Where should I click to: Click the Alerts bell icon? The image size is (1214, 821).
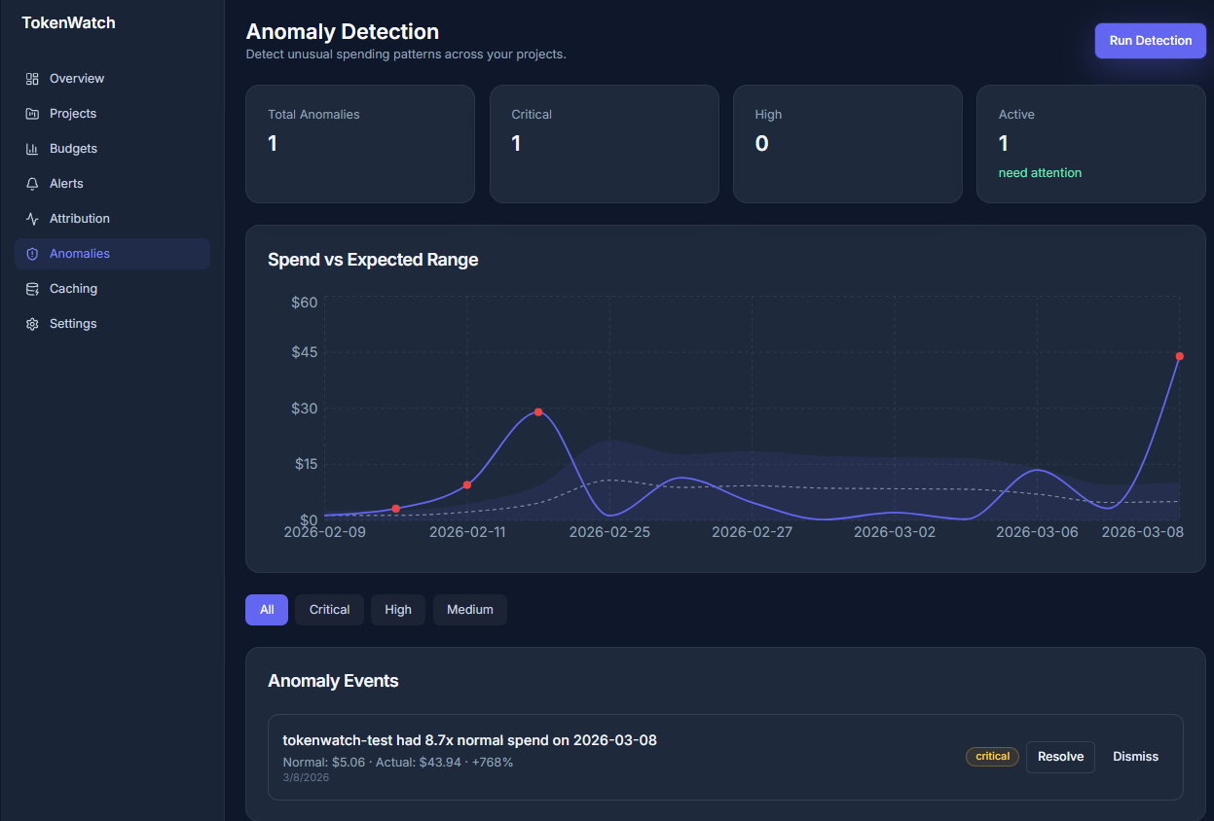31,183
